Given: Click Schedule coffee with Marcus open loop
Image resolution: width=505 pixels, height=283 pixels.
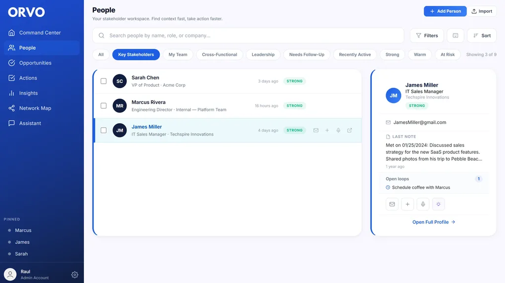Looking at the screenshot, I should 421,187.
